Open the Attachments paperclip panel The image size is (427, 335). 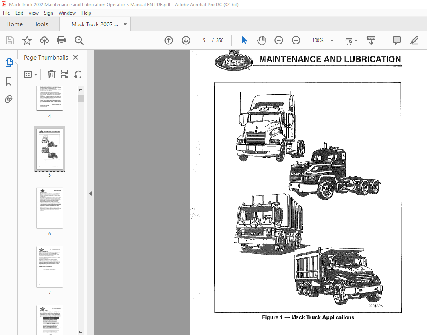click(8, 99)
